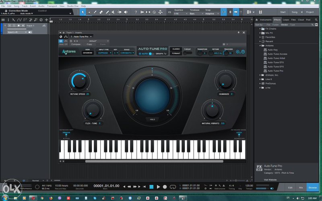
Task: Click the Compare button
Action: (x=76, y=44)
